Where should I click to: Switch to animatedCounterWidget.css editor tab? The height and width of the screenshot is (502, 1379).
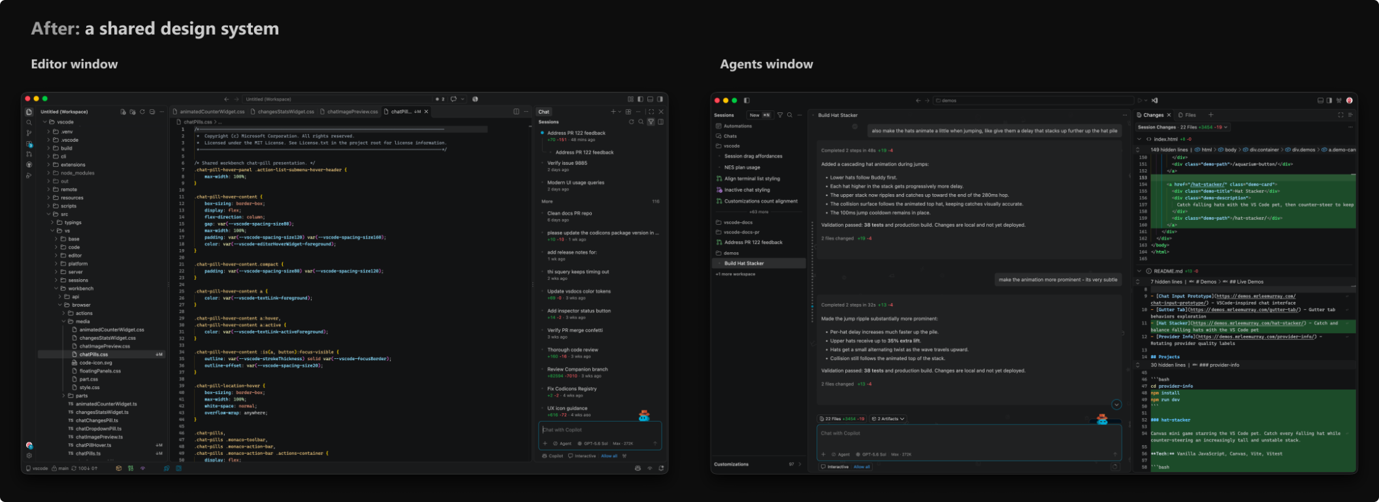click(x=210, y=112)
